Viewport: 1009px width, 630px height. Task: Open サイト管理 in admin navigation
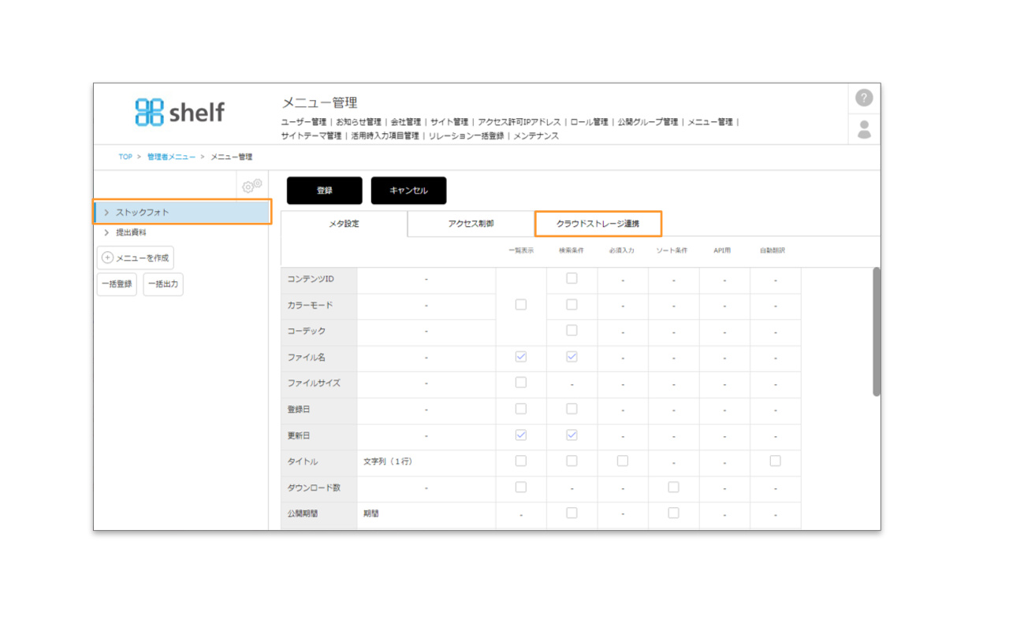point(449,122)
